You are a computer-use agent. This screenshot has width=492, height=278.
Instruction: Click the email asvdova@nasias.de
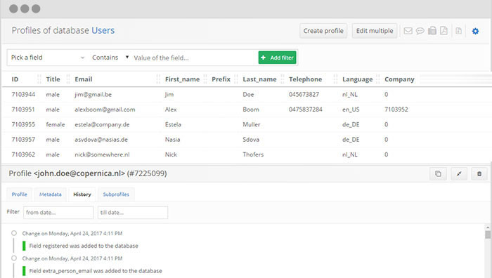pyautogui.click(x=101, y=140)
